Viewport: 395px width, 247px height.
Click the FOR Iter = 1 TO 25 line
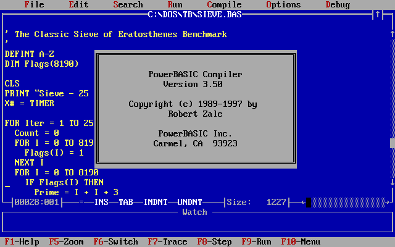pyautogui.click(x=49, y=123)
